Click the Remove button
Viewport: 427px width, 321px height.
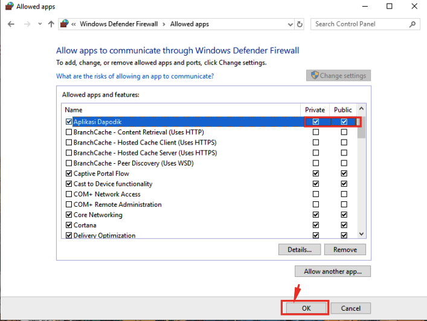[x=345, y=249]
